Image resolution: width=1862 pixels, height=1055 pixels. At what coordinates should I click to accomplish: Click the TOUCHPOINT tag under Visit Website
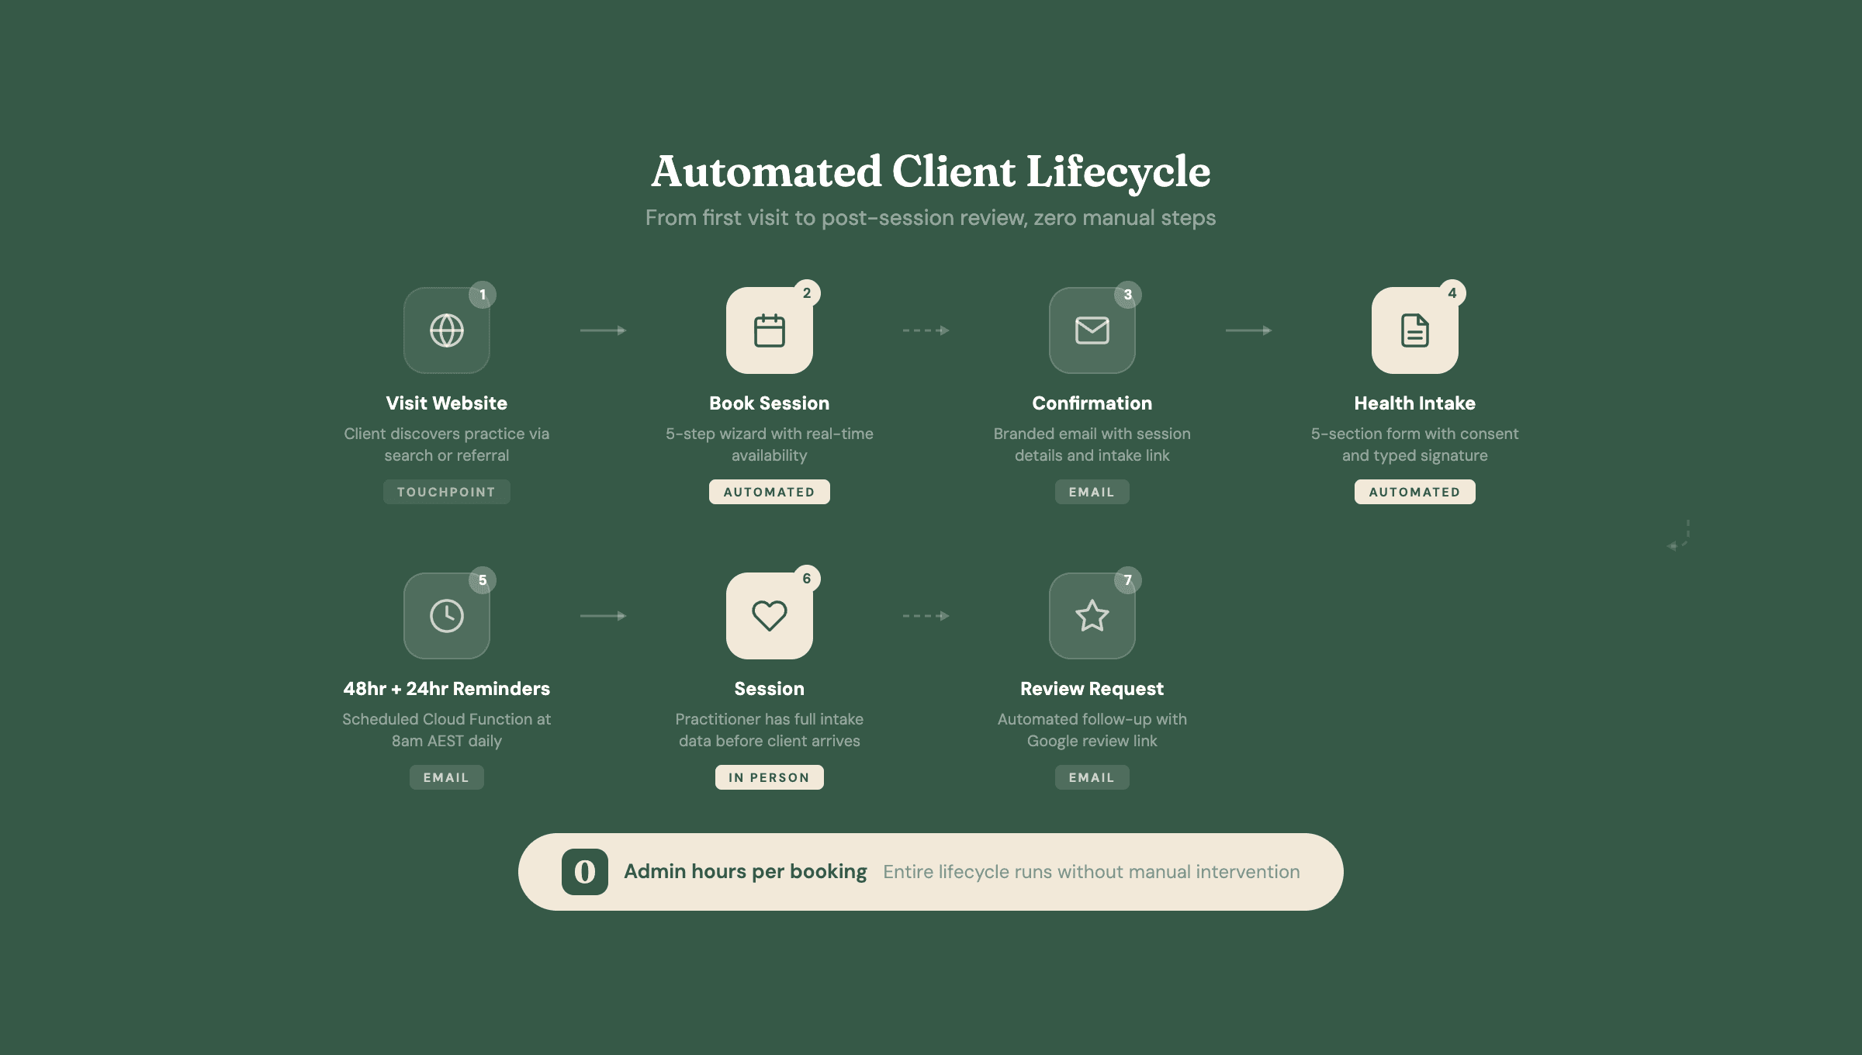tap(447, 492)
